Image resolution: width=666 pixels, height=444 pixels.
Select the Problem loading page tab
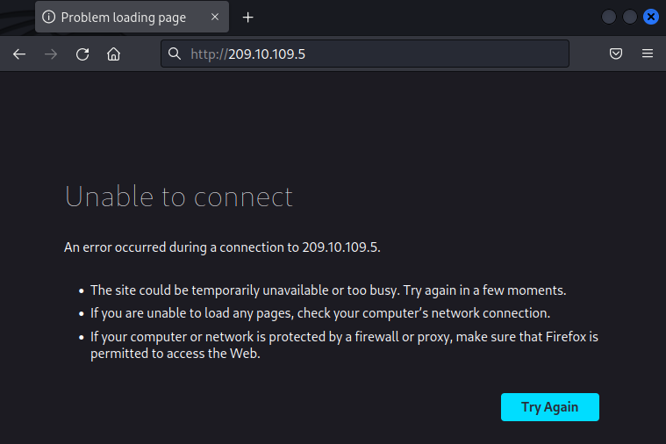point(123,18)
